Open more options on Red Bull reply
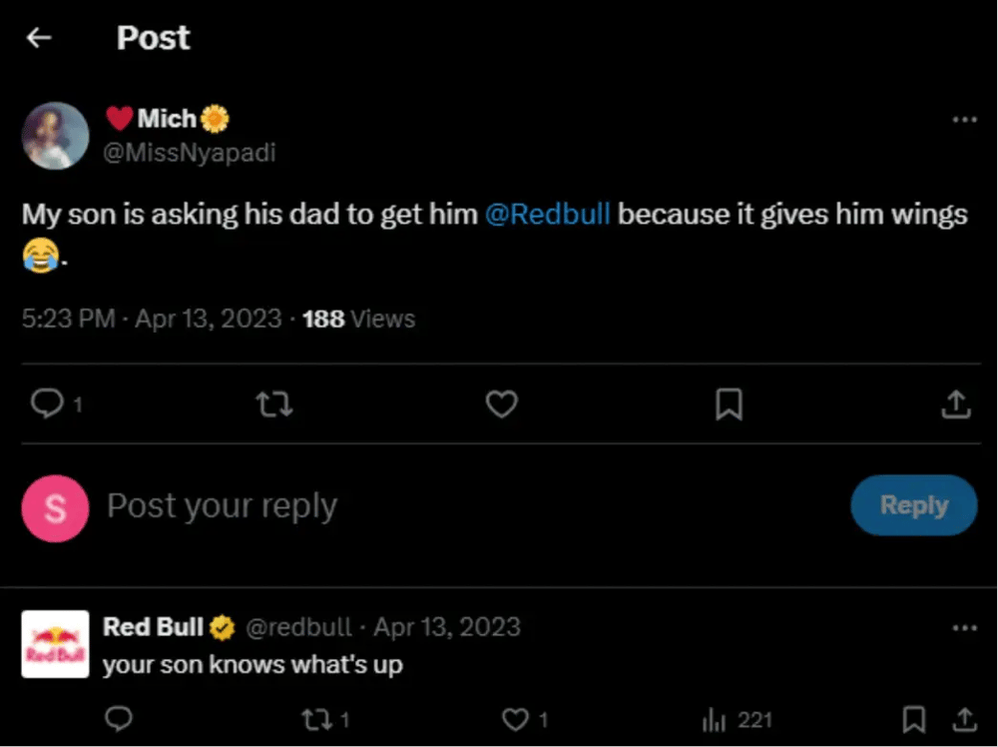This screenshot has height=747, width=998. point(964,628)
